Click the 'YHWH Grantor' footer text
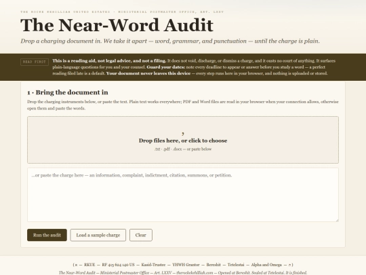Image resolution: width=366 pixels, height=275 pixels. [186, 265]
